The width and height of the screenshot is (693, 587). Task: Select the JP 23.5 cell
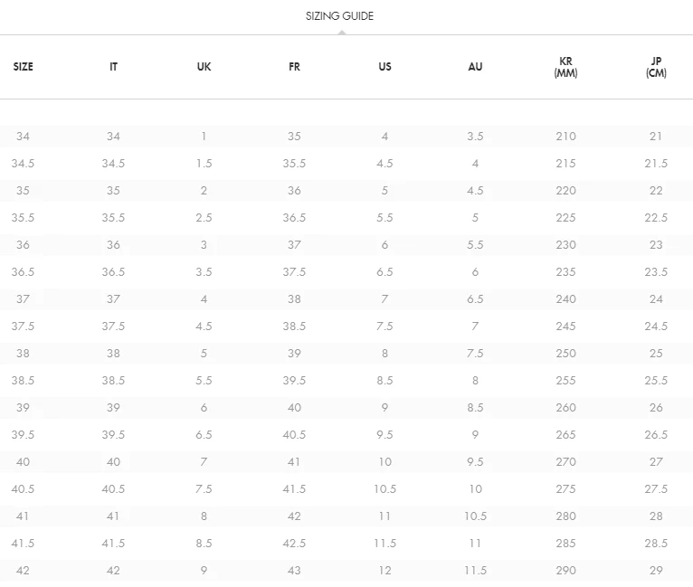pos(656,272)
